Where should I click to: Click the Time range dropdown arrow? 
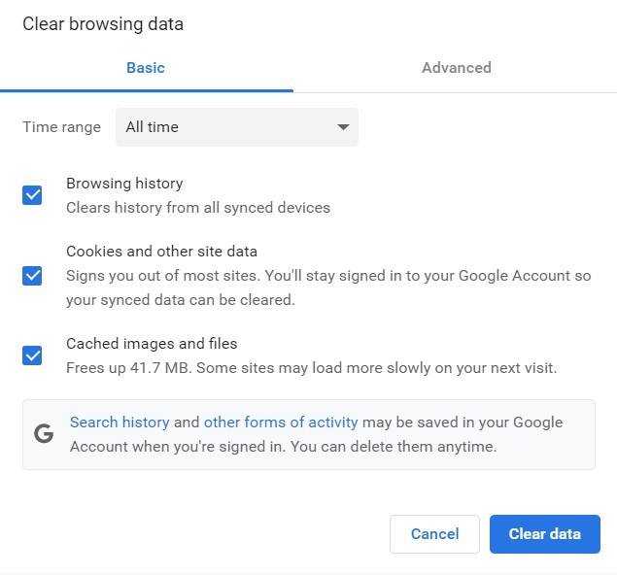[343, 127]
